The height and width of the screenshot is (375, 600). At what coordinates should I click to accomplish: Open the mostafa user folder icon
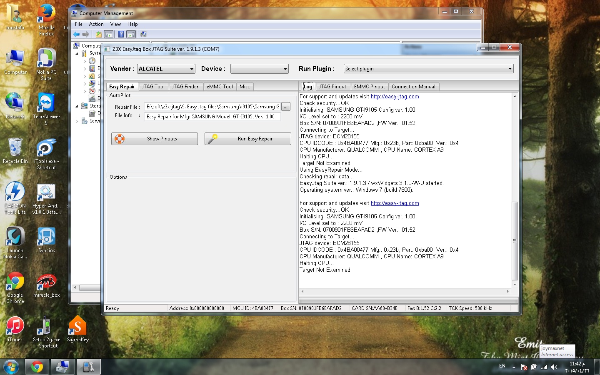pyautogui.click(x=15, y=17)
